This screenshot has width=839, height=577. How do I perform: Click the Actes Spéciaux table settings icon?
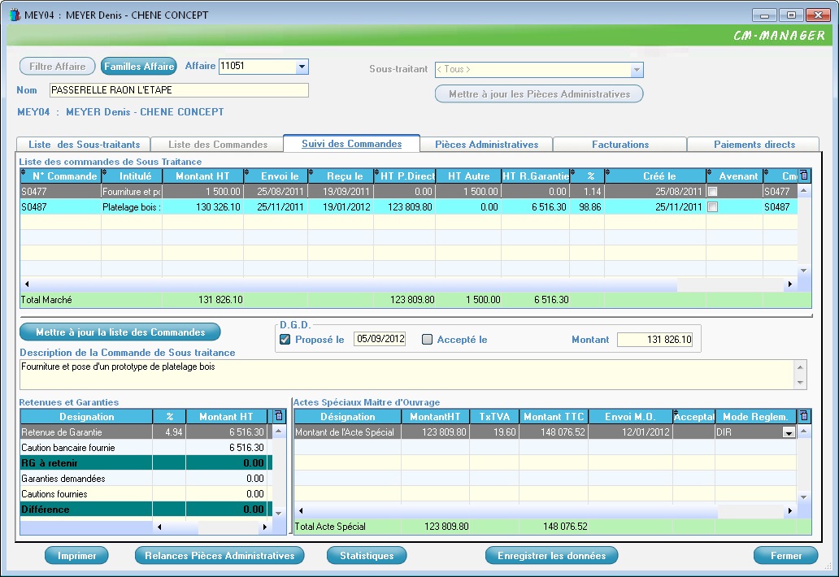point(803,416)
